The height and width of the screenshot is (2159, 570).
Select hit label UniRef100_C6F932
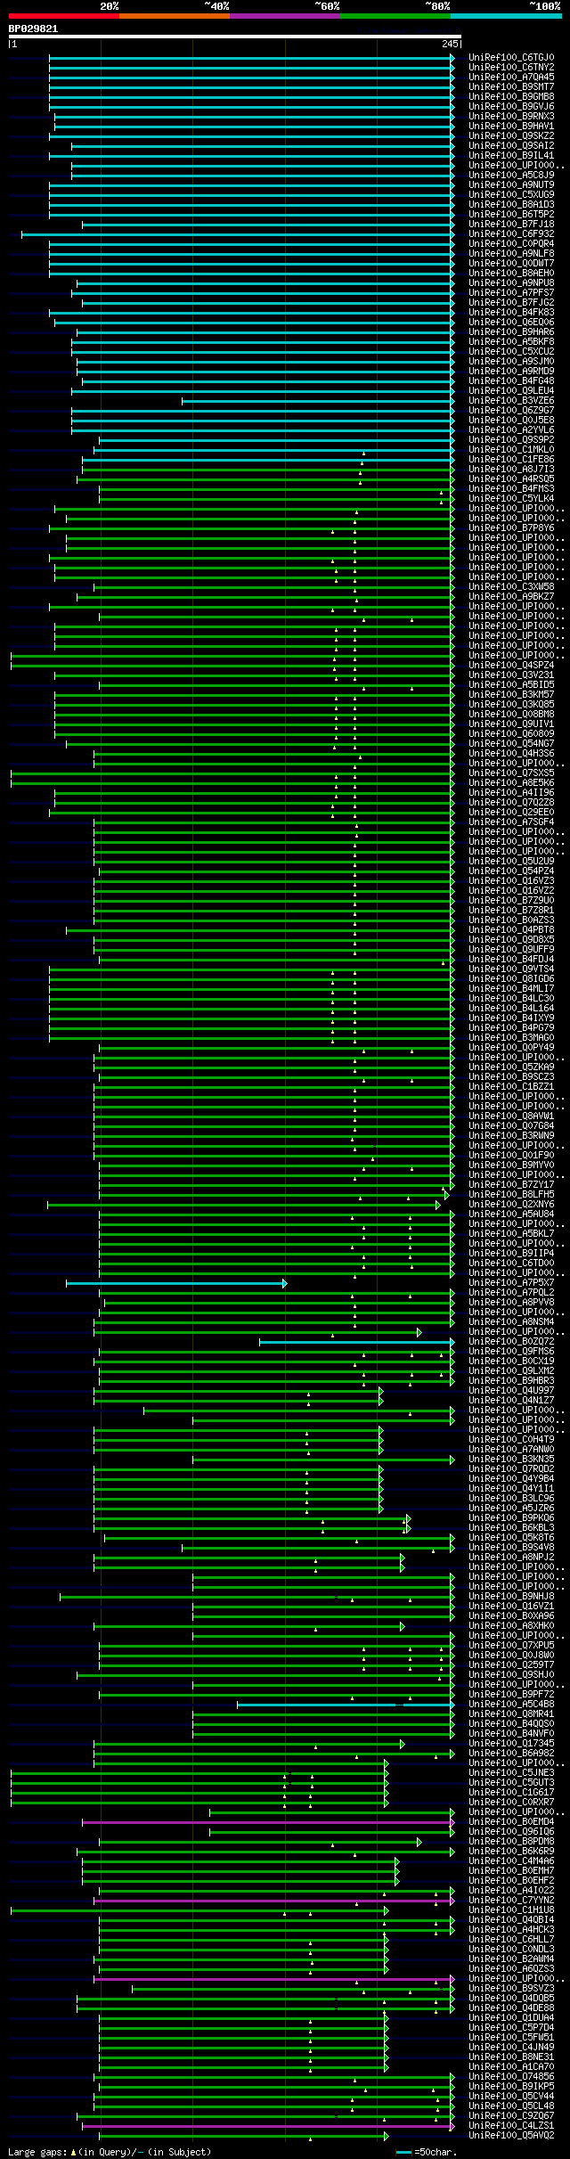[x=511, y=234]
